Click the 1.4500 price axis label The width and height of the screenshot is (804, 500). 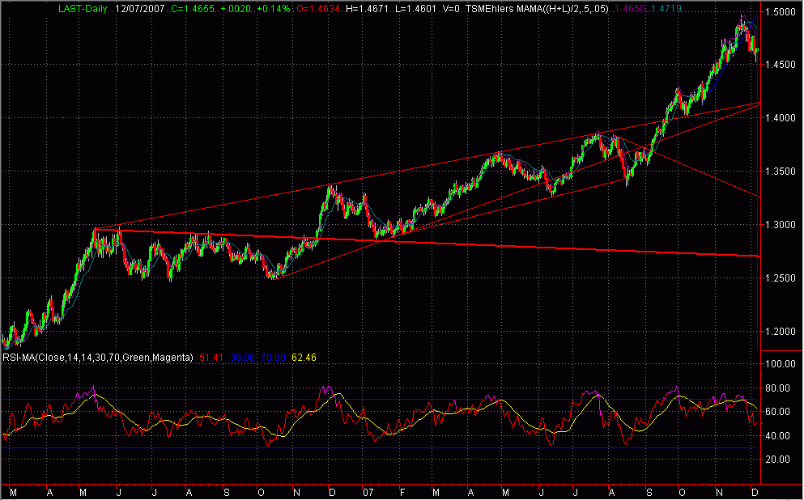(781, 65)
